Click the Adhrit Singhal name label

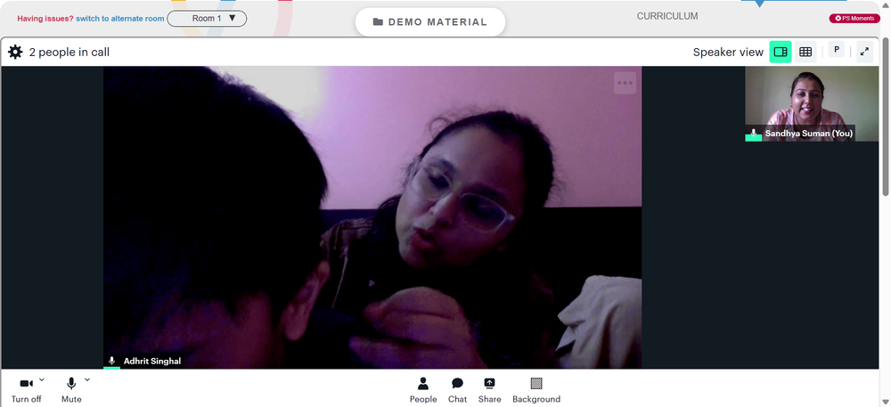pos(152,361)
